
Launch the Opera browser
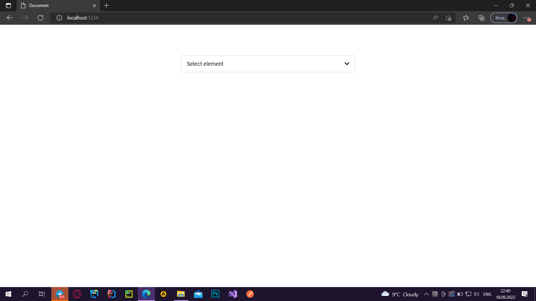pyautogui.click(x=77, y=294)
